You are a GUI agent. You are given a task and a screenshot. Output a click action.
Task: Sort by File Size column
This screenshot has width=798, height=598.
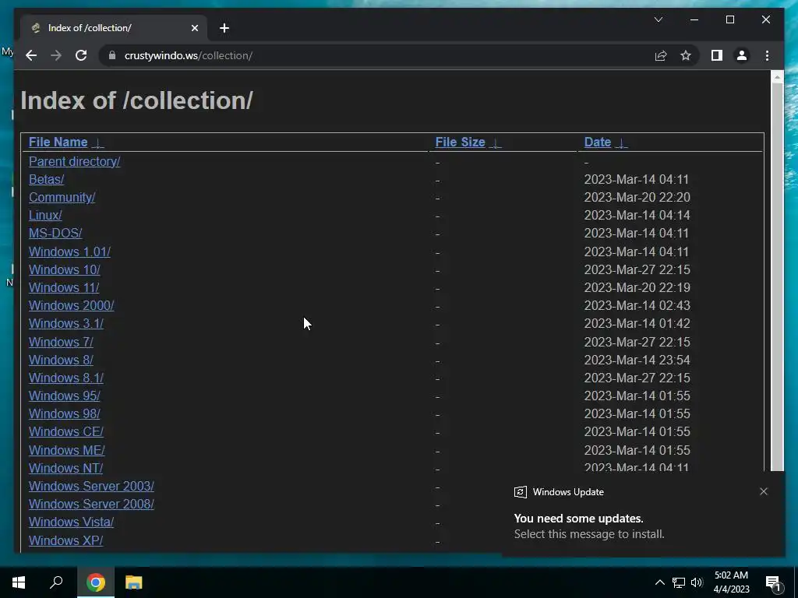(460, 142)
